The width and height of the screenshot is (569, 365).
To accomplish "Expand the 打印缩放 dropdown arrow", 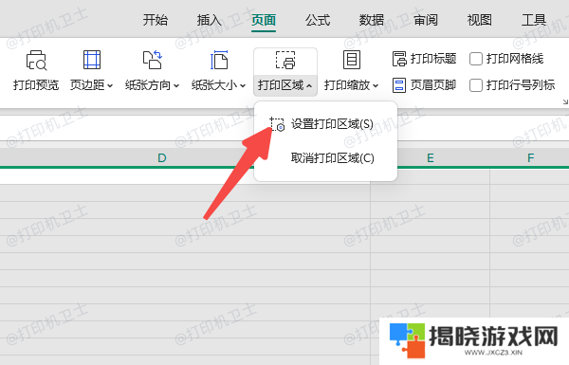I will pos(376,86).
